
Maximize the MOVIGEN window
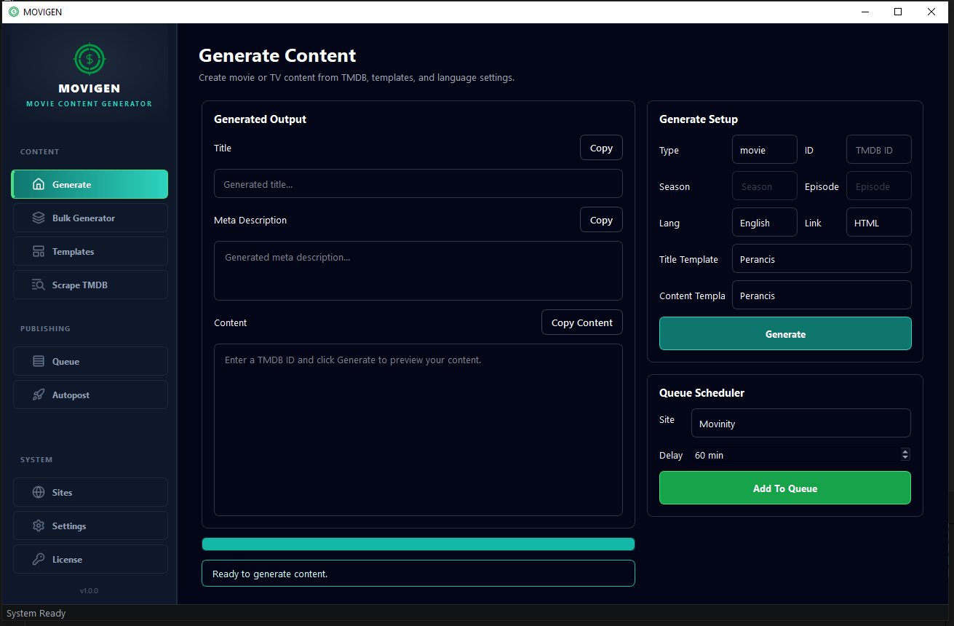pos(898,12)
